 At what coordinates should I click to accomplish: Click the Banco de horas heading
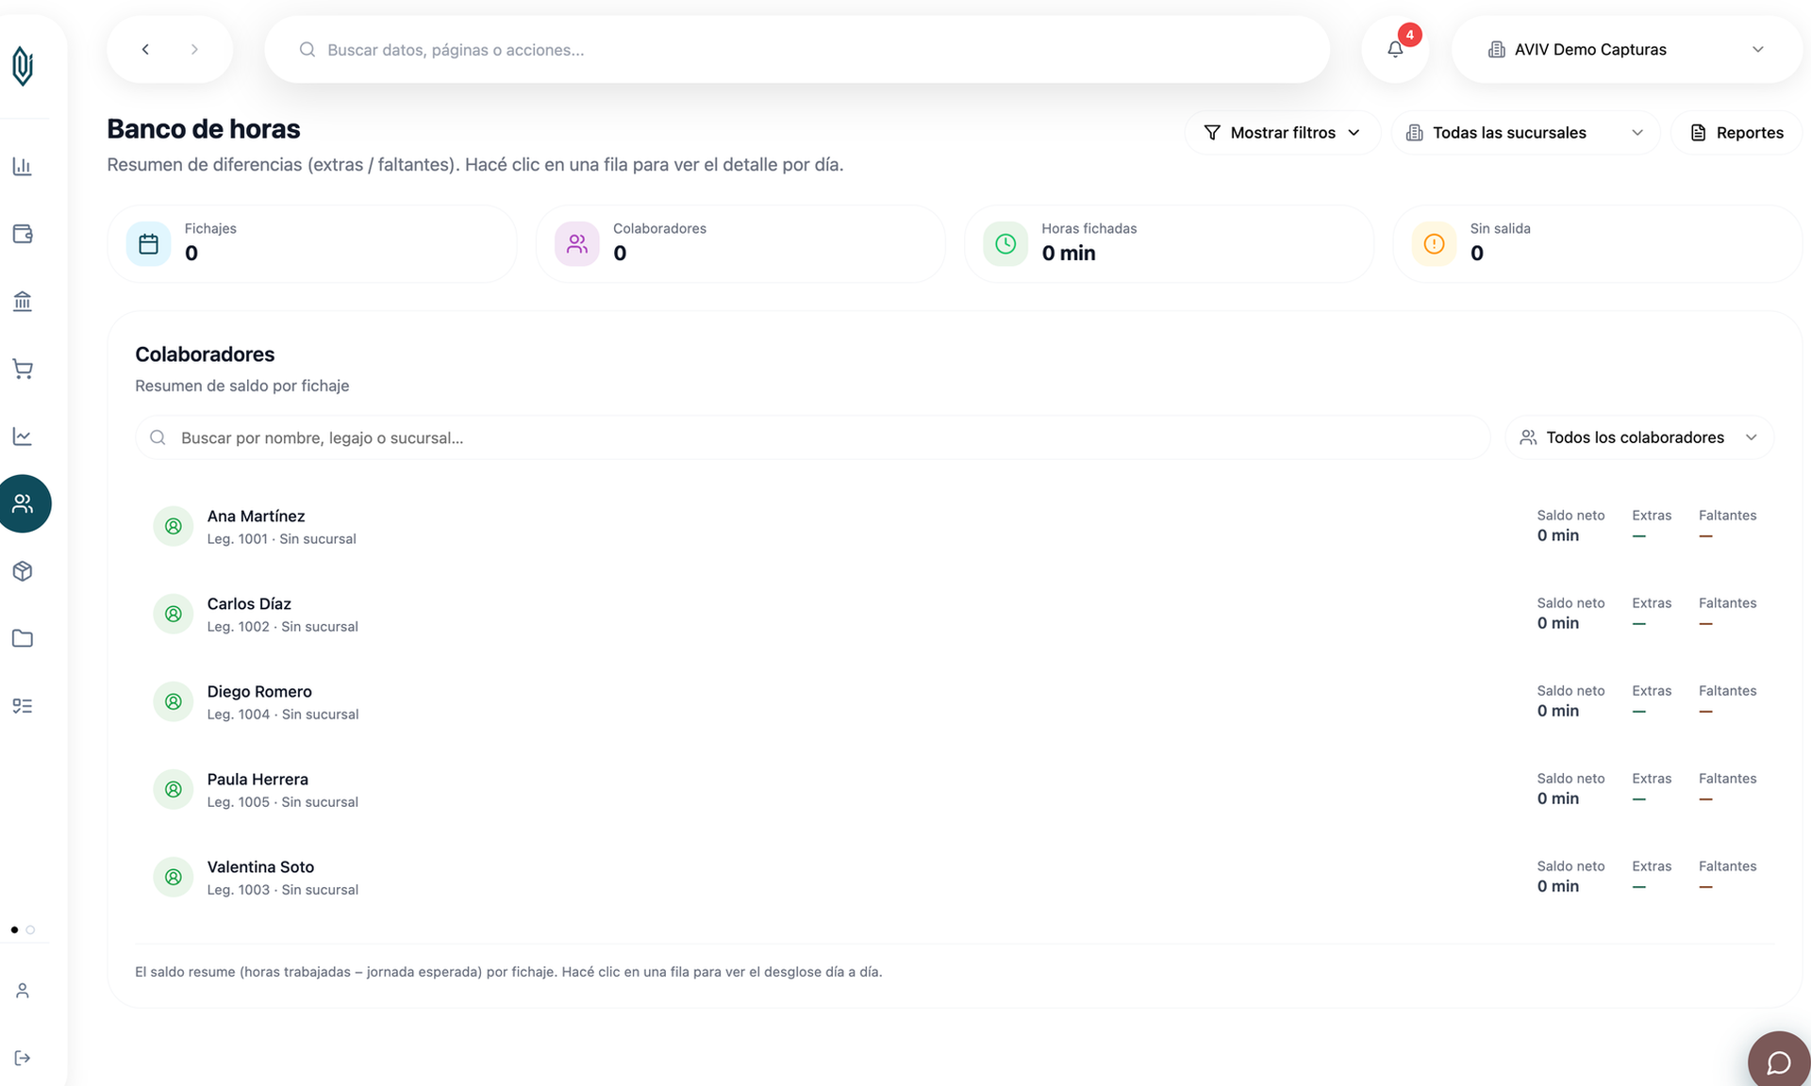click(204, 129)
